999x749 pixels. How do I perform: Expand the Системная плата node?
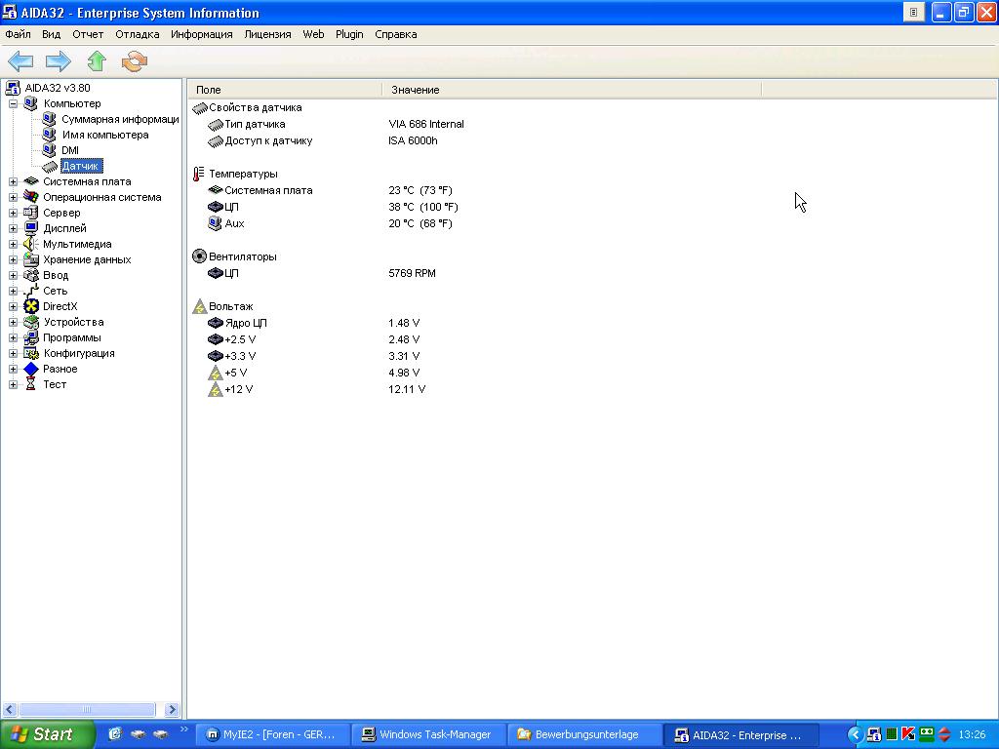(13, 181)
